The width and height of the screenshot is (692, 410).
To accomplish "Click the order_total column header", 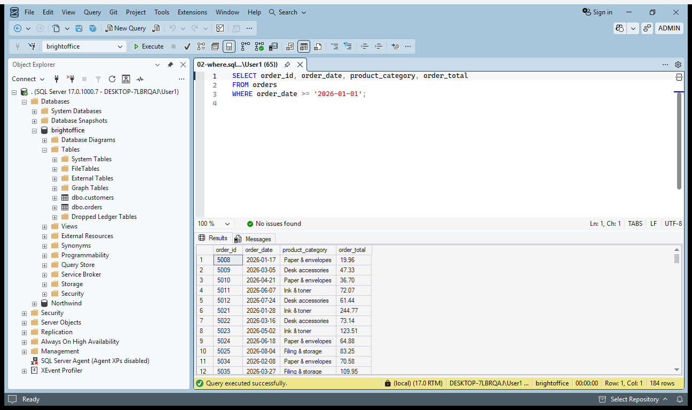I will coord(353,250).
